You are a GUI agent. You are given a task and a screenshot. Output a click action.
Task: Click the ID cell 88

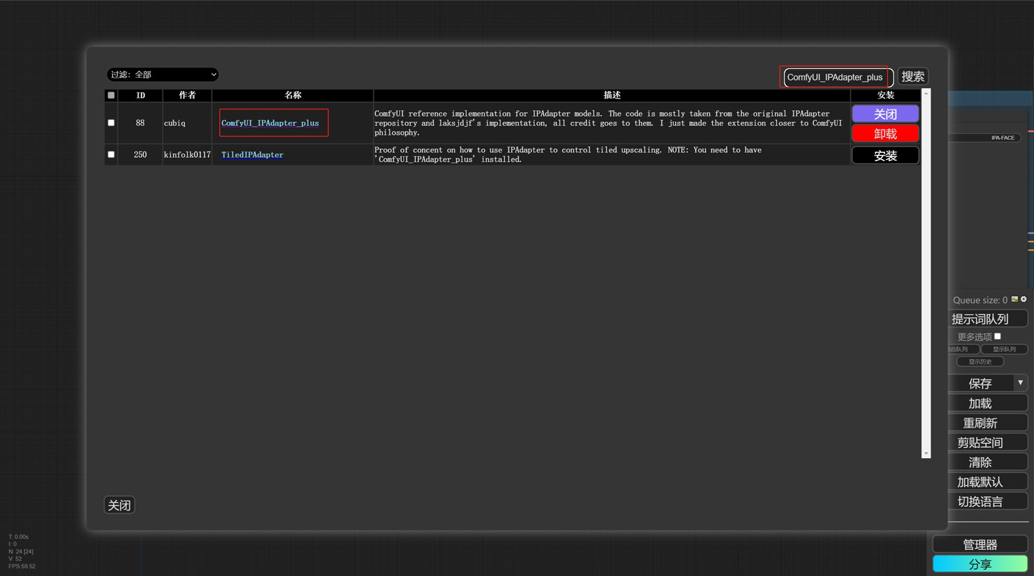pos(140,123)
